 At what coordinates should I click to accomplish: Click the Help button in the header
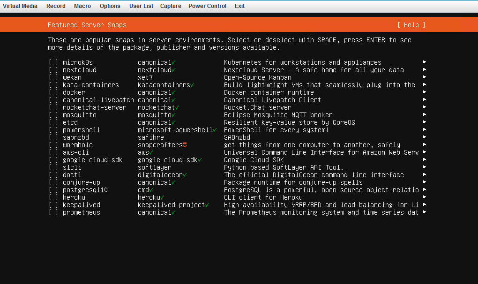pos(411,25)
